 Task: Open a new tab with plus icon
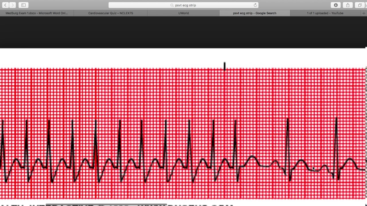(x=364, y=13)
